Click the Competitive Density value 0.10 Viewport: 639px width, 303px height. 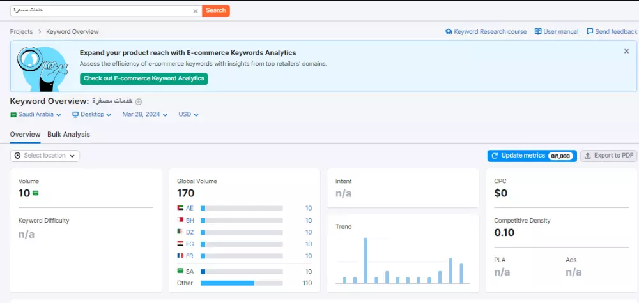pos(505,233)
